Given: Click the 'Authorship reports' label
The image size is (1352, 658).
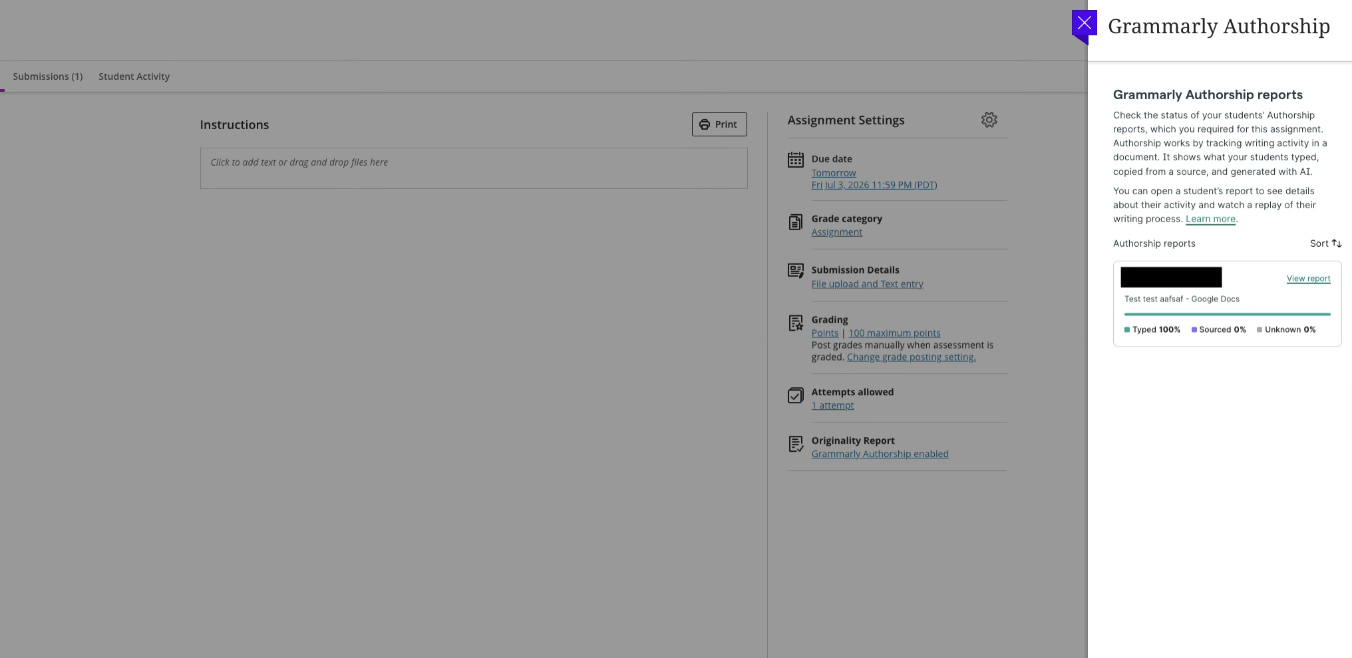Looking at the screenshot, I should coord(1154,244).
